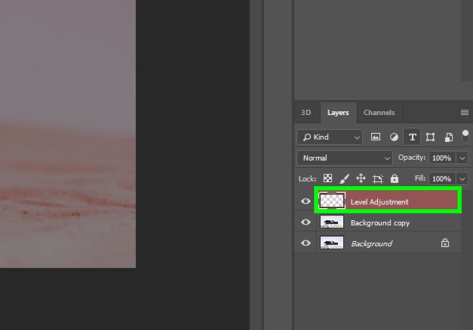473x330 pixels.
Task: Lock transparent pixels icon
Action: point(327,178)
